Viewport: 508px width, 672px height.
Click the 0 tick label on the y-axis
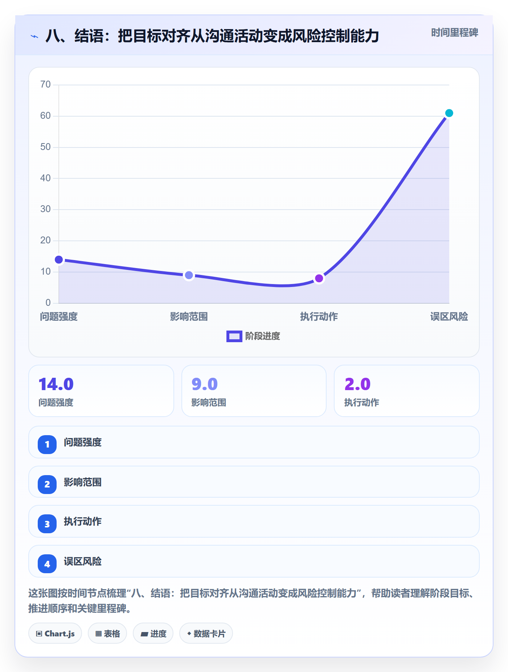(x=48, y=303)
